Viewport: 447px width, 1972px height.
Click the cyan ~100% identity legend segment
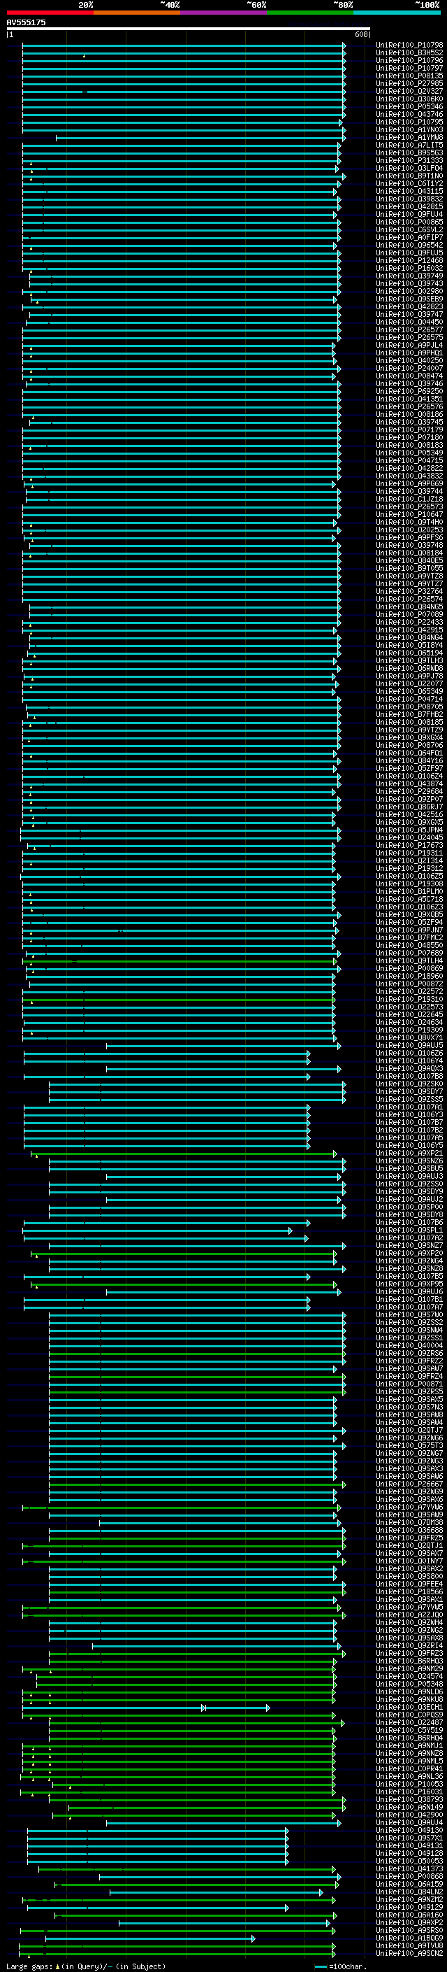[x=397, y=13]
